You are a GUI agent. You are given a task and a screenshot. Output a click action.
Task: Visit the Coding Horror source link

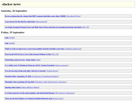pyautogui.click(x=52, y=71)
